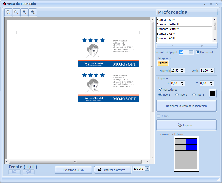Select the Standard A4 H preset

[x=184, y=38]
